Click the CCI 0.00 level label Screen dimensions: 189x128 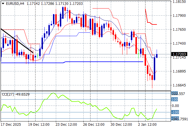pyautogui.click(x=175, y=106)
